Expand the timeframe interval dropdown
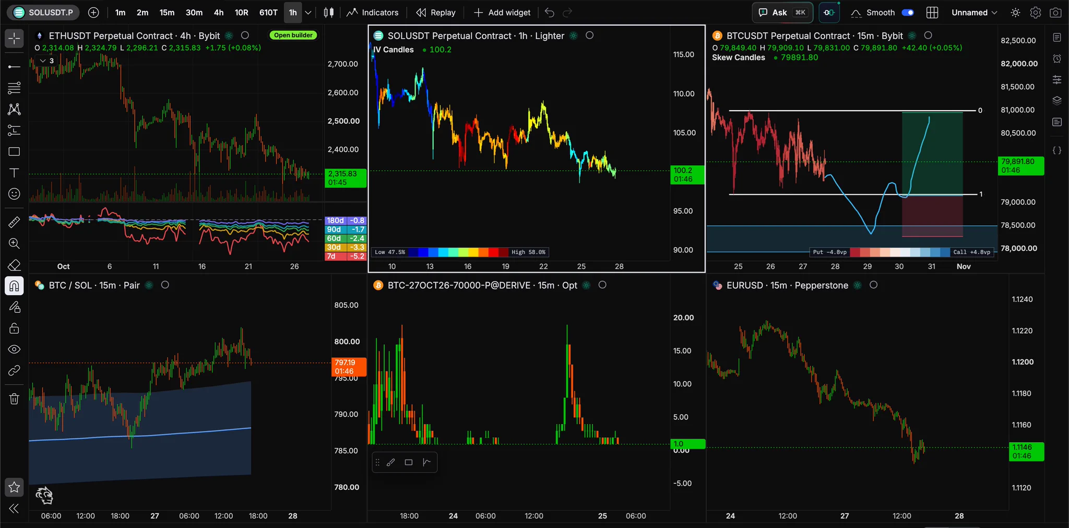The width and height of the screenshot is (1069, 528). 308,13
